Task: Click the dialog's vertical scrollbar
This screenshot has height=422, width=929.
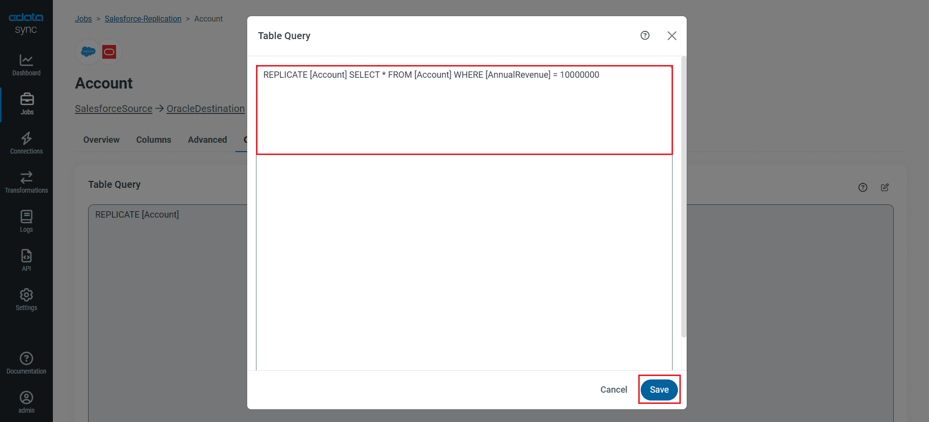Action: (684, 196)
